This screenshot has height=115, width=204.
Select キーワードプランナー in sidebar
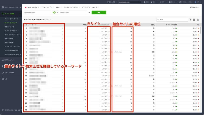click(x=11, y=31)
